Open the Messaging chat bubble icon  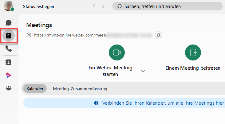coord(9,23)
